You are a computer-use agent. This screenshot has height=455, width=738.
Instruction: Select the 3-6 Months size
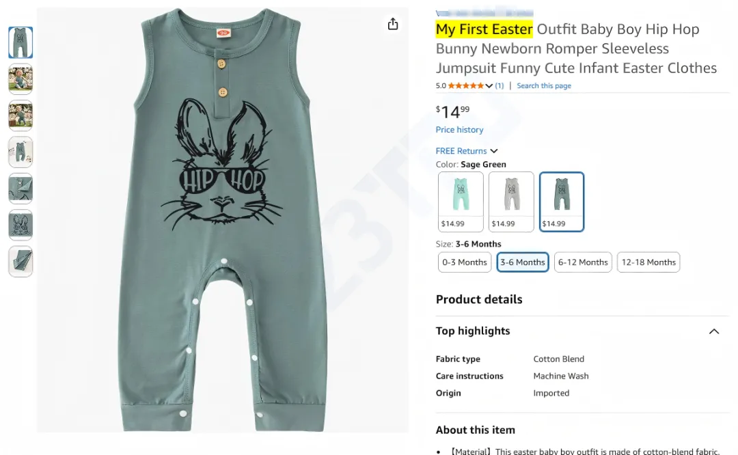coord(523,262)
